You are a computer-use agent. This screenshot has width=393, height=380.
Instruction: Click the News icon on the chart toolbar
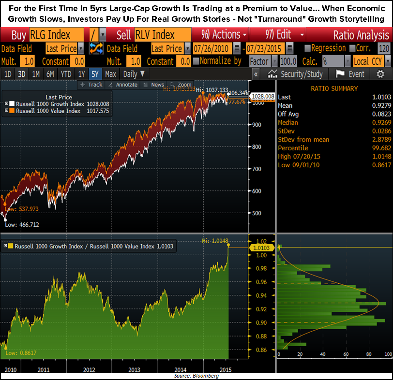tap(154, 85)
